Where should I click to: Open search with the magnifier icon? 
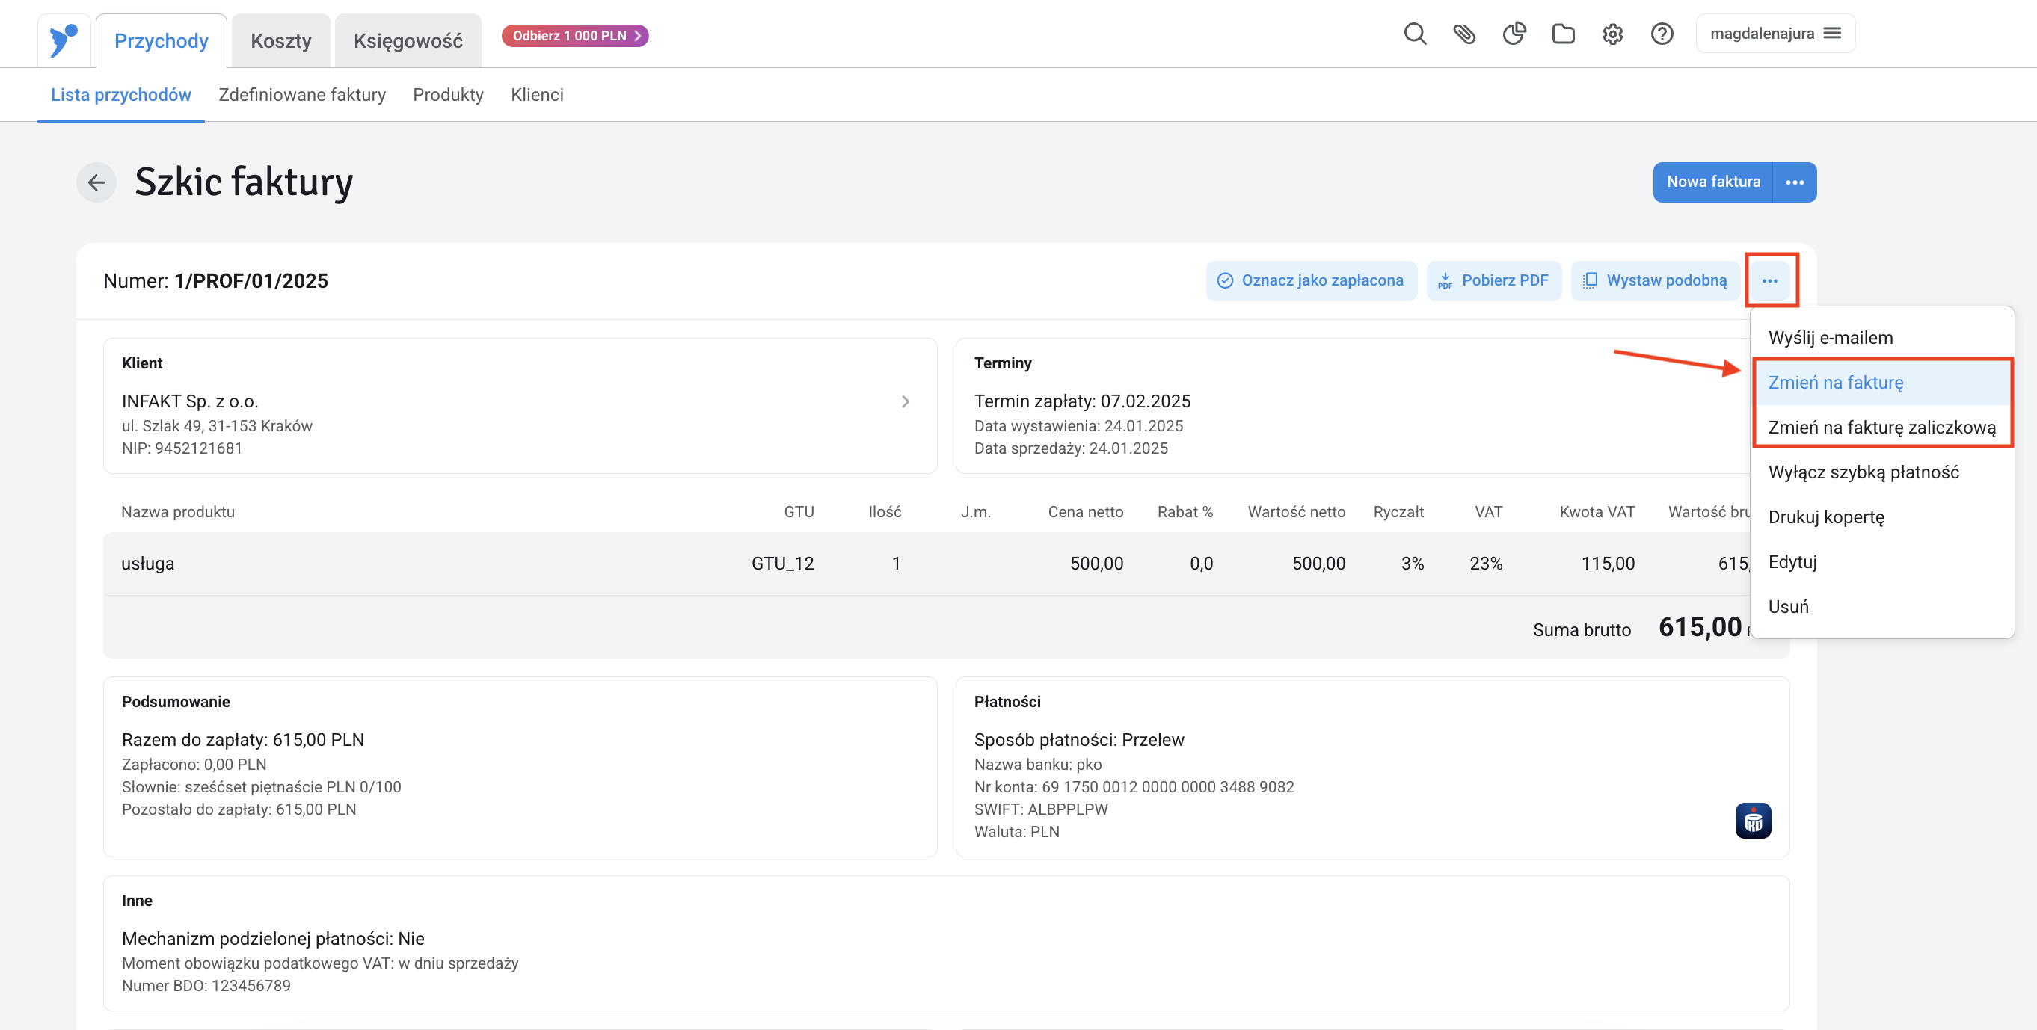click(1415, 34)
